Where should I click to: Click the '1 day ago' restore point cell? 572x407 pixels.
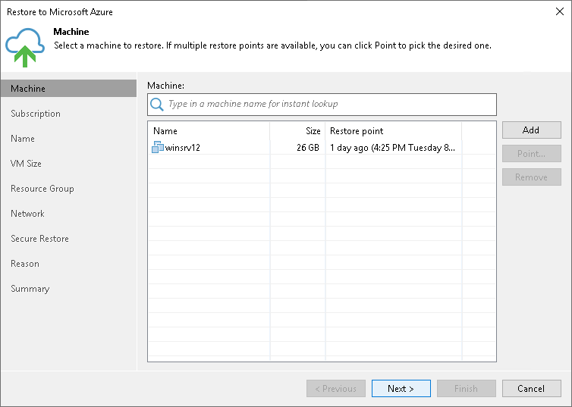392,148
